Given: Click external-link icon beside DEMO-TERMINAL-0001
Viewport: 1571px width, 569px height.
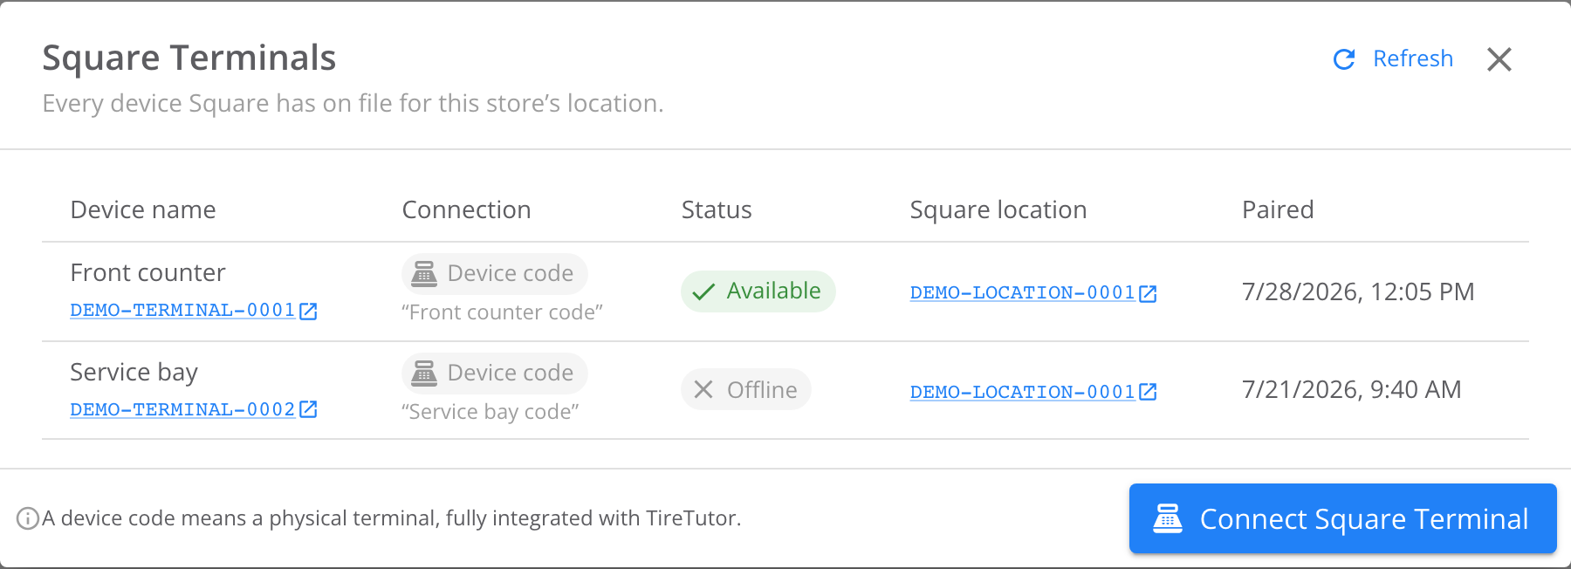Looking at the screenshot, I should [x=308, y=311].
